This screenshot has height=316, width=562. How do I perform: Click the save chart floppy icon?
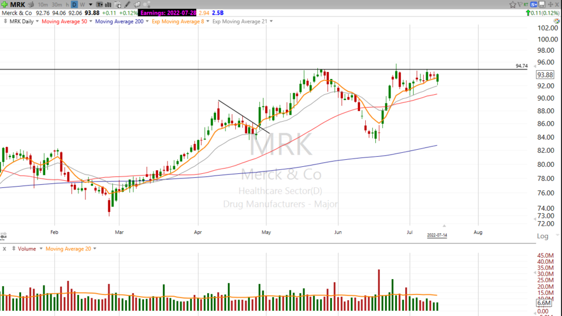542,5
